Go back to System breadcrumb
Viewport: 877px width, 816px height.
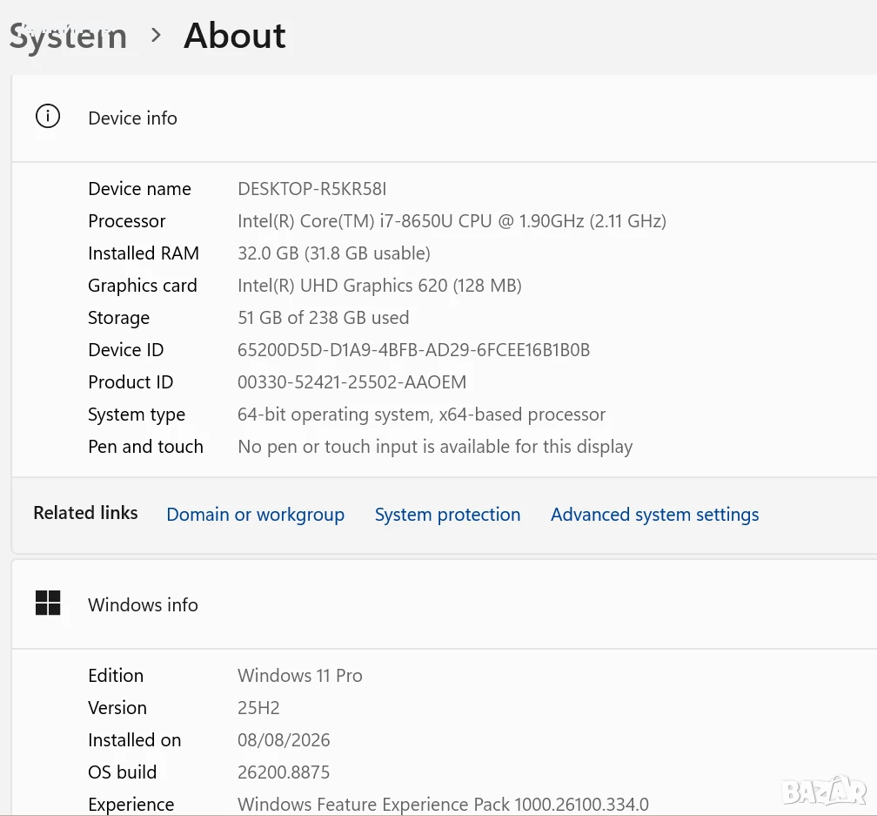(x=68, y=37)
